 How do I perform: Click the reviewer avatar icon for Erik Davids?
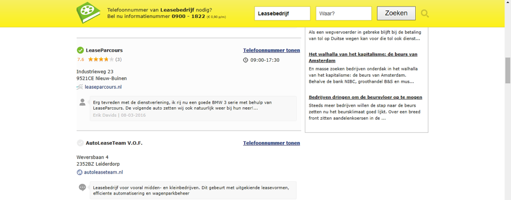point(82,102)
